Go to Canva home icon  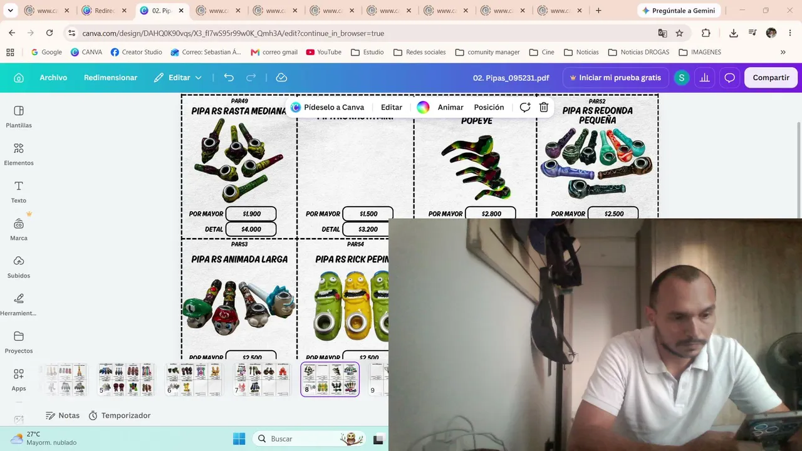tap(19, 78)
